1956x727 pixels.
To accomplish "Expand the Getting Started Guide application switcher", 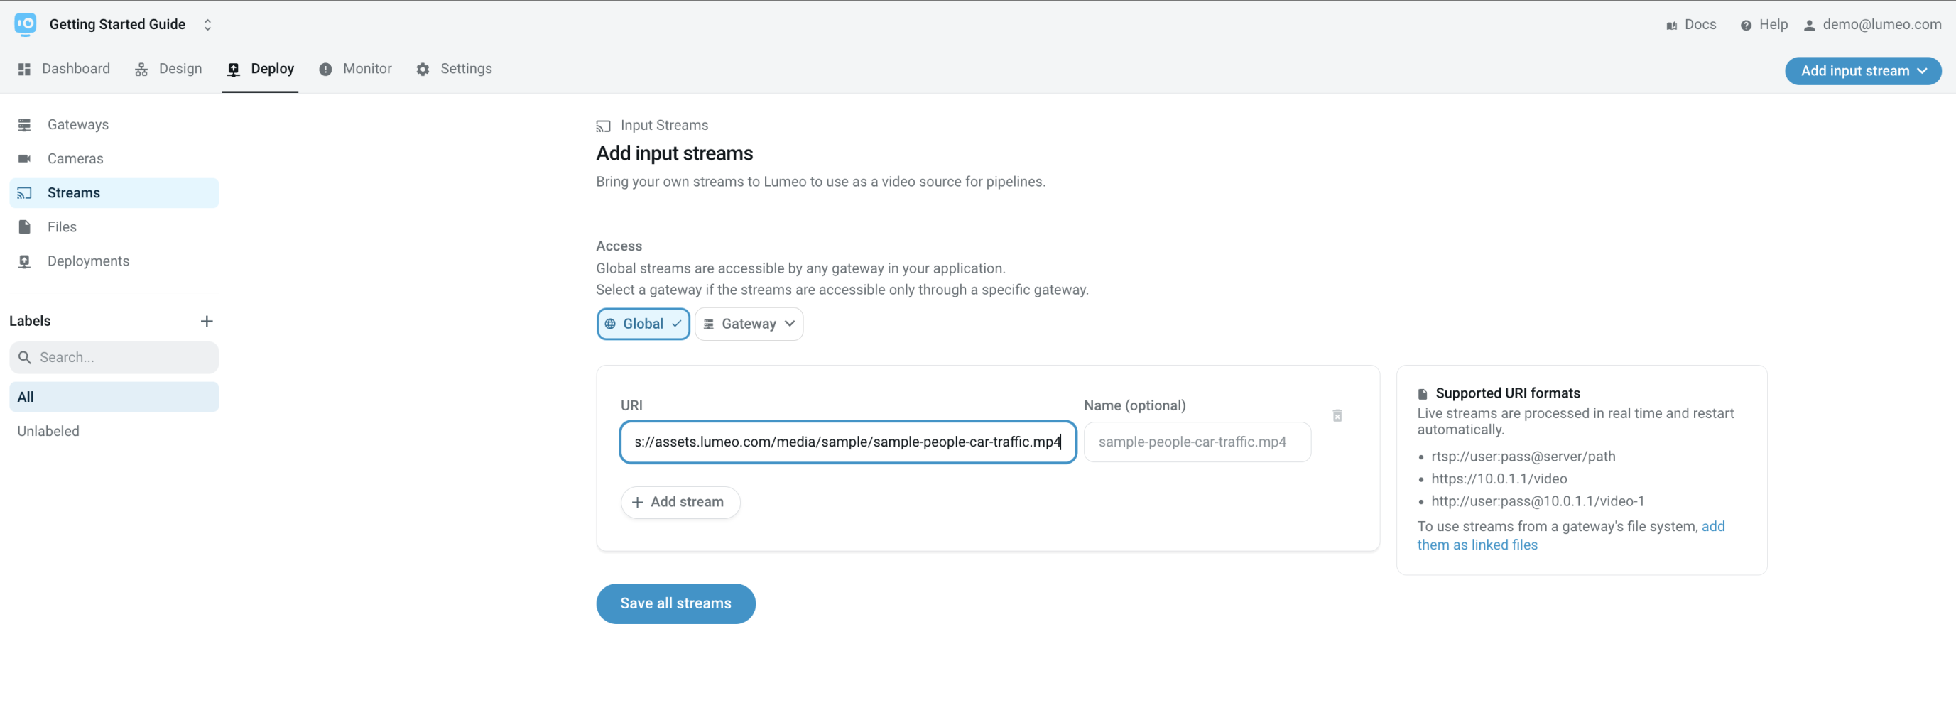I will [207, 25].
